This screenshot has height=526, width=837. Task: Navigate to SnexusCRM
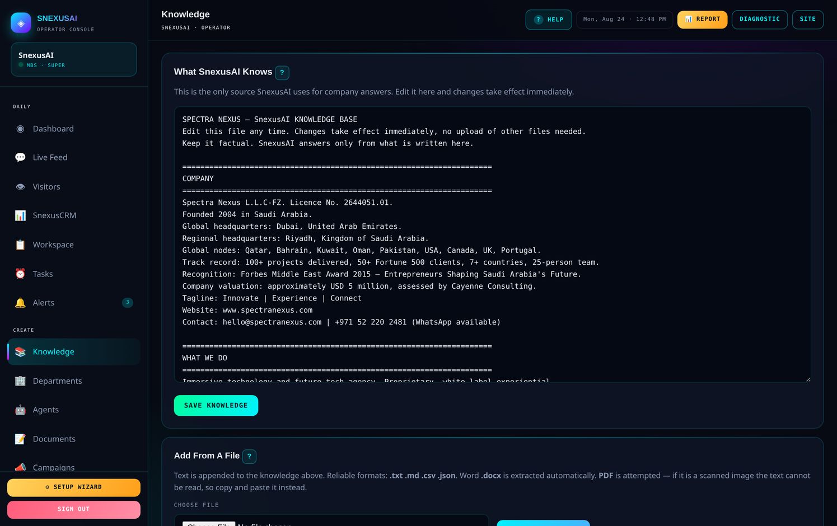tap(74, 215)
